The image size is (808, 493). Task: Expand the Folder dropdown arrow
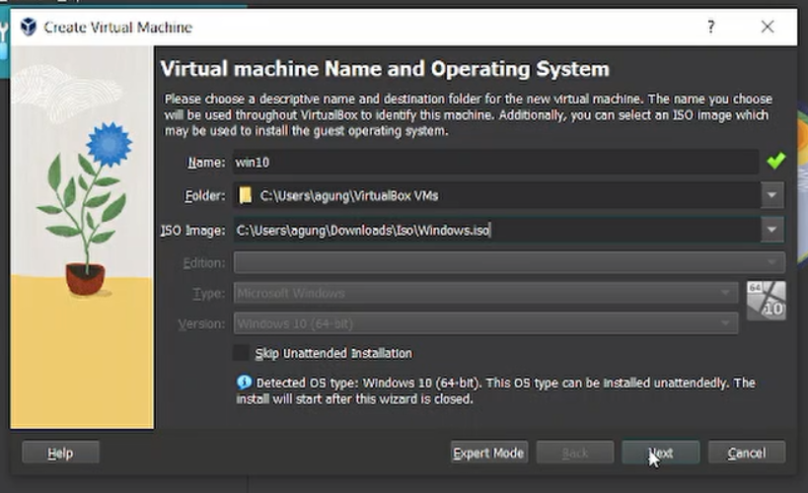772,195
